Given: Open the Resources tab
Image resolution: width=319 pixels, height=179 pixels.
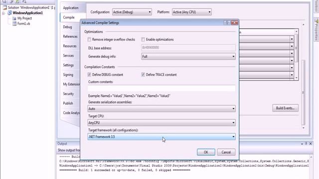Looking at the screenshot, I should 70,46.
